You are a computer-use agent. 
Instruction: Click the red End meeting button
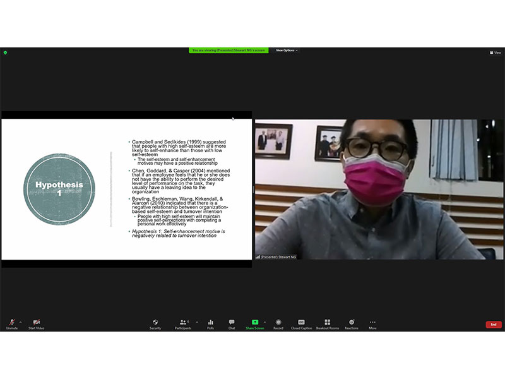point(494,325)
